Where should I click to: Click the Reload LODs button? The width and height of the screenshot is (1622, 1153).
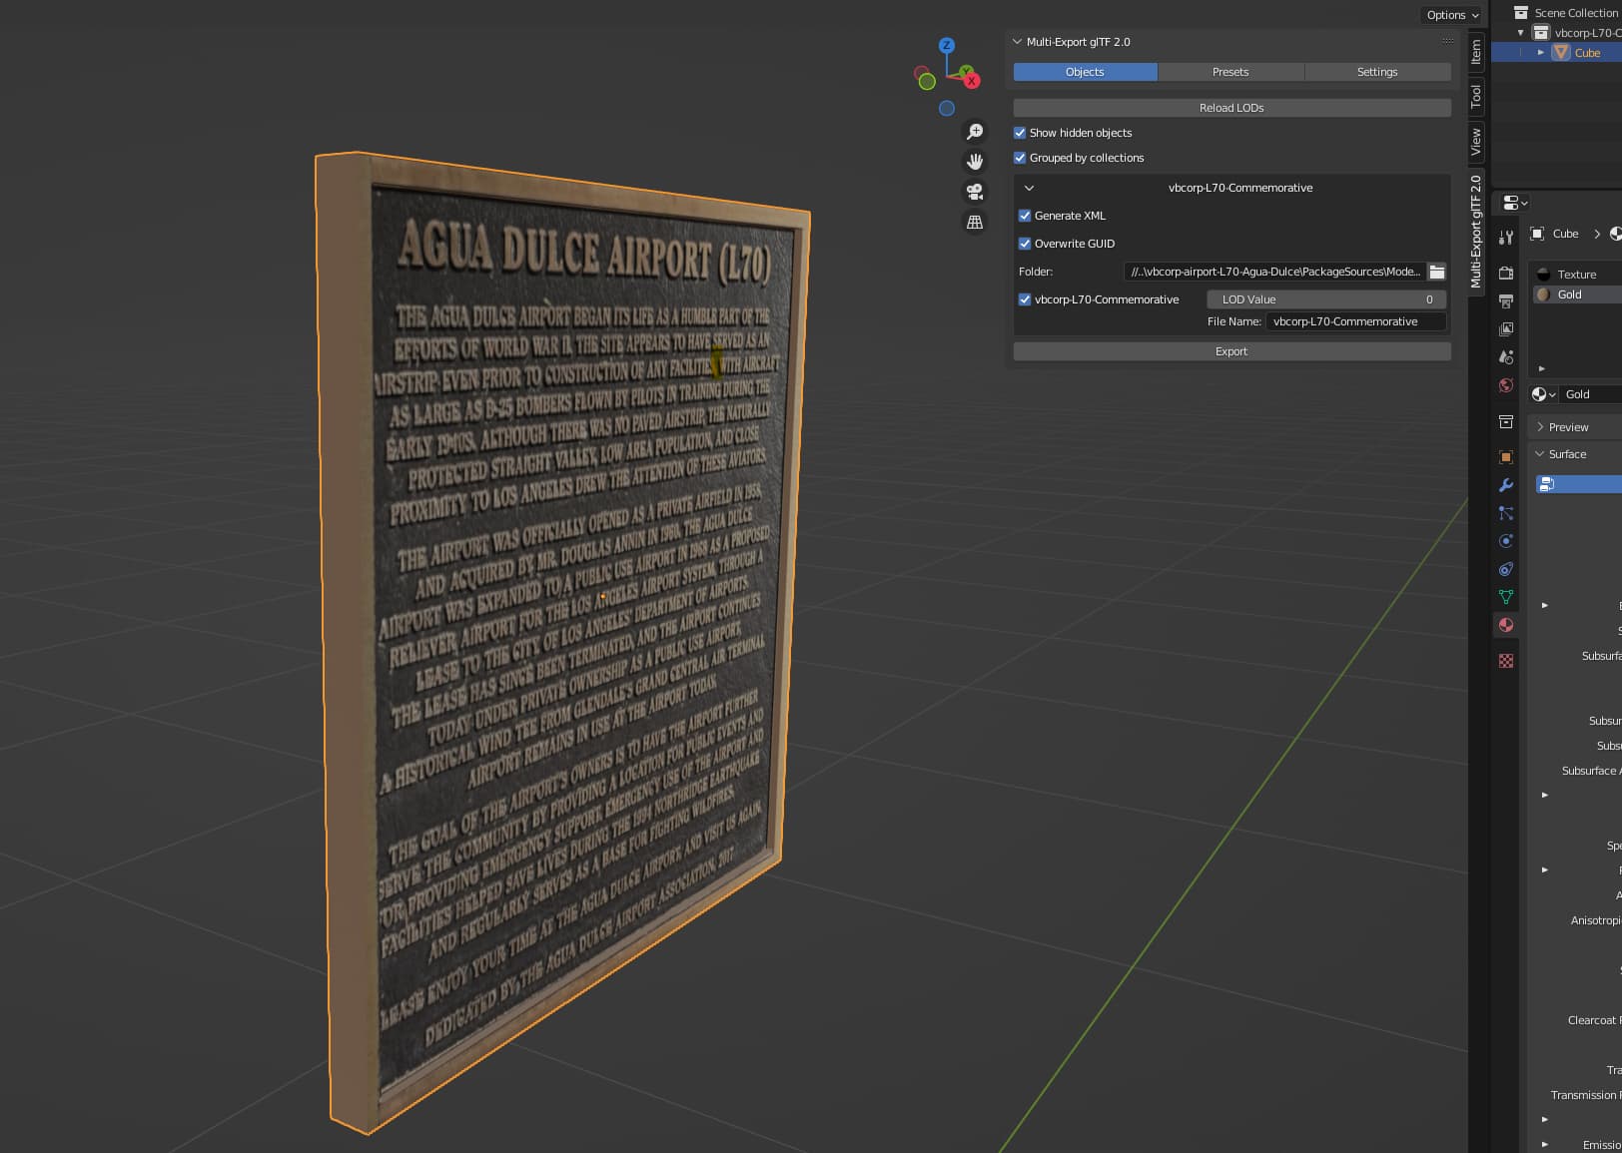tap(1231, 108)
